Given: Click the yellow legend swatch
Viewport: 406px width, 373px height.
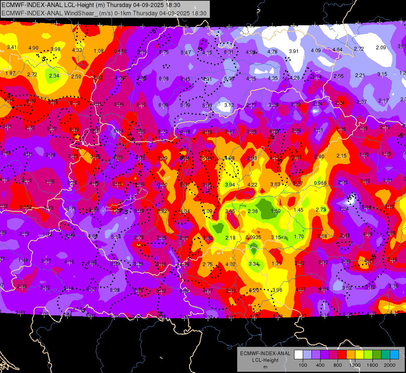Looking at the screenshot, I should (360, 355).
